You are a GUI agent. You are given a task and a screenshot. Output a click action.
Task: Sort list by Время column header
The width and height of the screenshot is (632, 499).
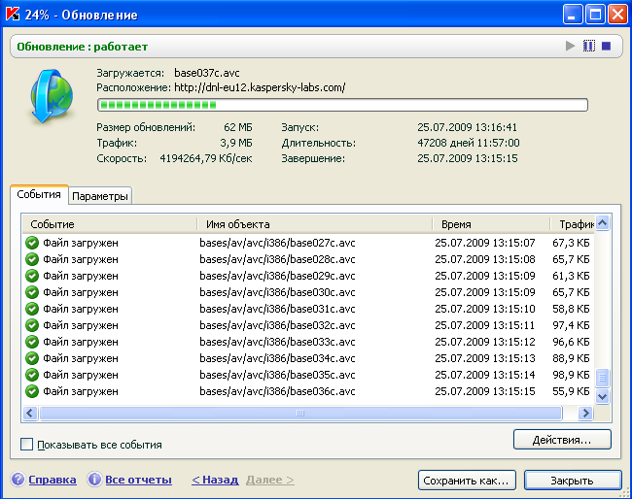(x=489, y=223)
